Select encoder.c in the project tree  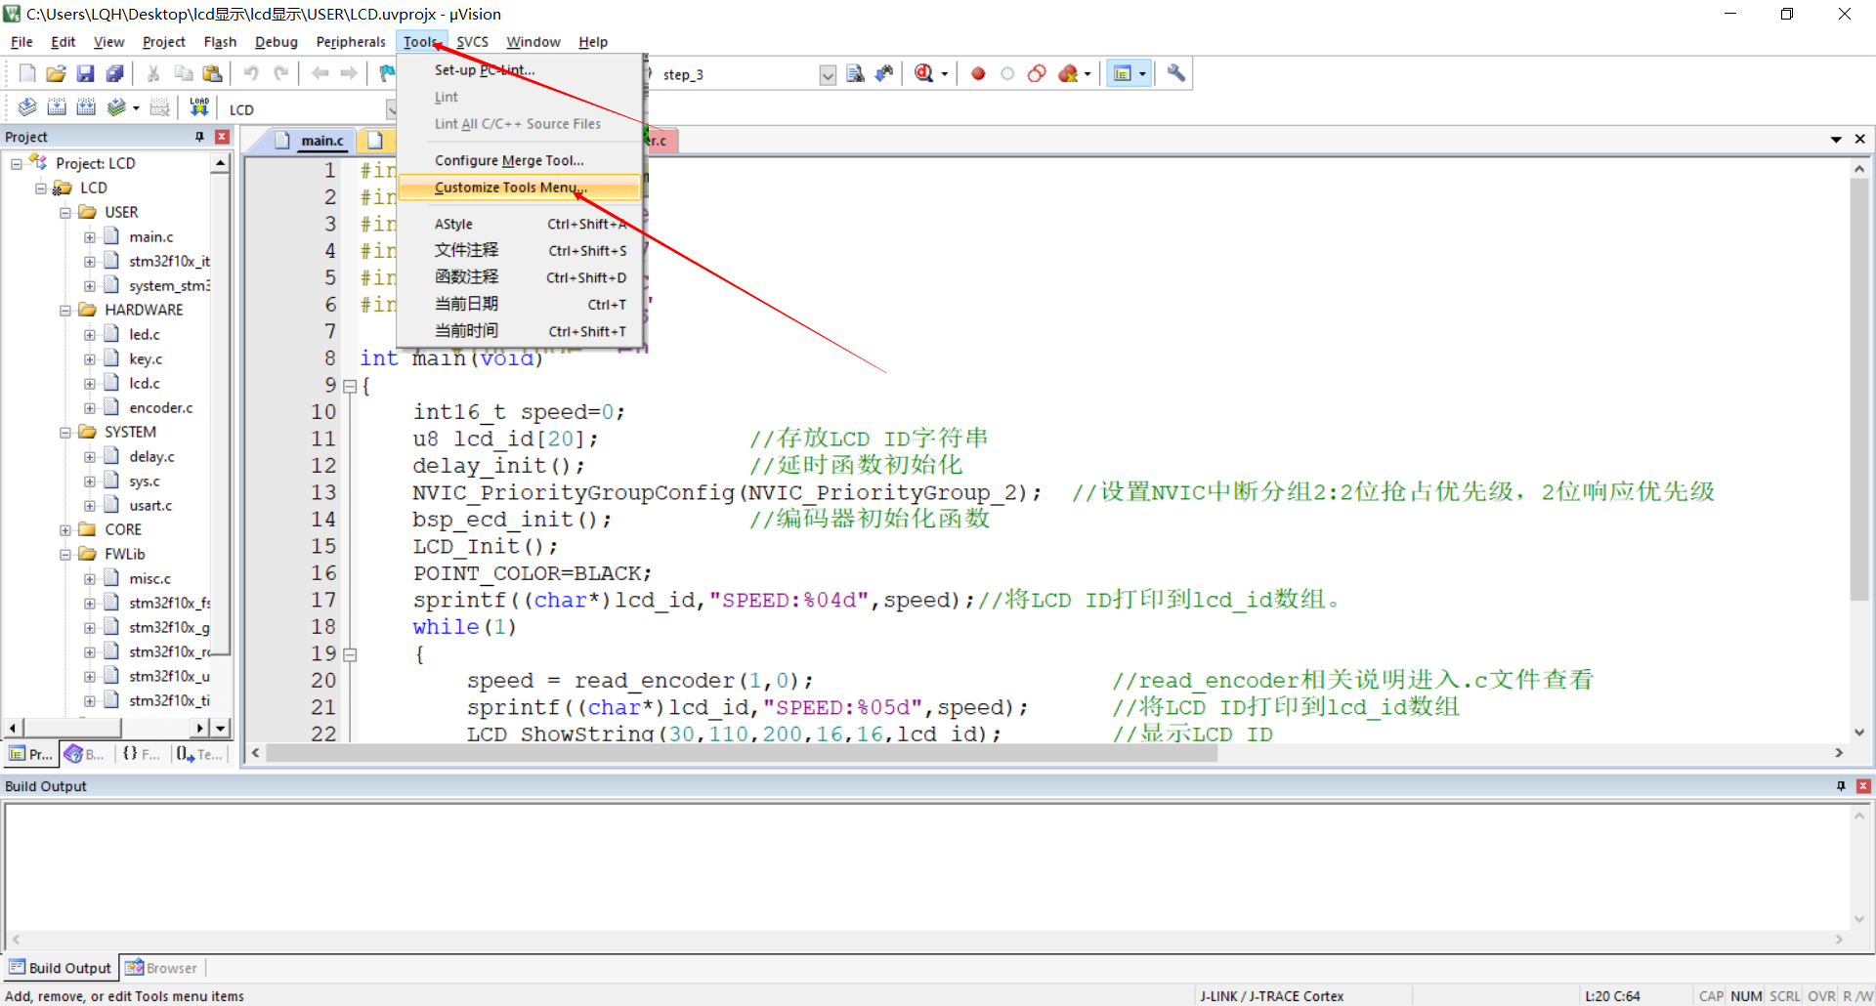tap(160, 408)
